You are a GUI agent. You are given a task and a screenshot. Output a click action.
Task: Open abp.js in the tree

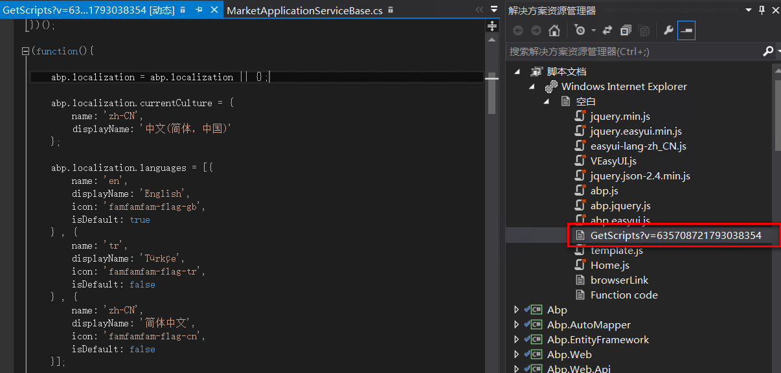[x=604, y=190]
